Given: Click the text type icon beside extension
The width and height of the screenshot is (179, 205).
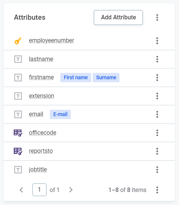Looking at the screenshot, I should tap(18, 96).
